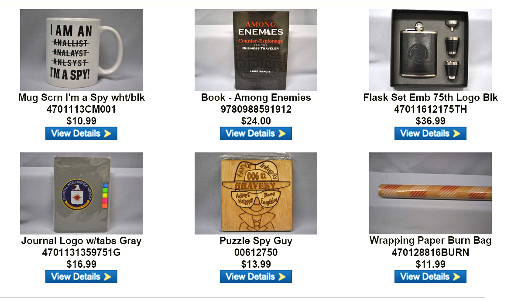Select the Flask Set Emb 75th Logo Blk title
511x300 pixels.
(x=430, y=97)
